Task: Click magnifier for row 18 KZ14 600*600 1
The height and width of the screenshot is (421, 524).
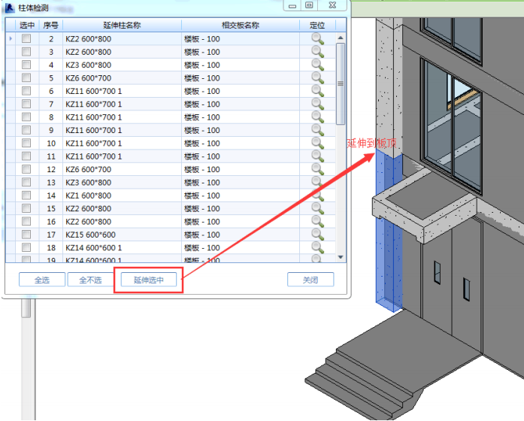Action: [317, 247]
